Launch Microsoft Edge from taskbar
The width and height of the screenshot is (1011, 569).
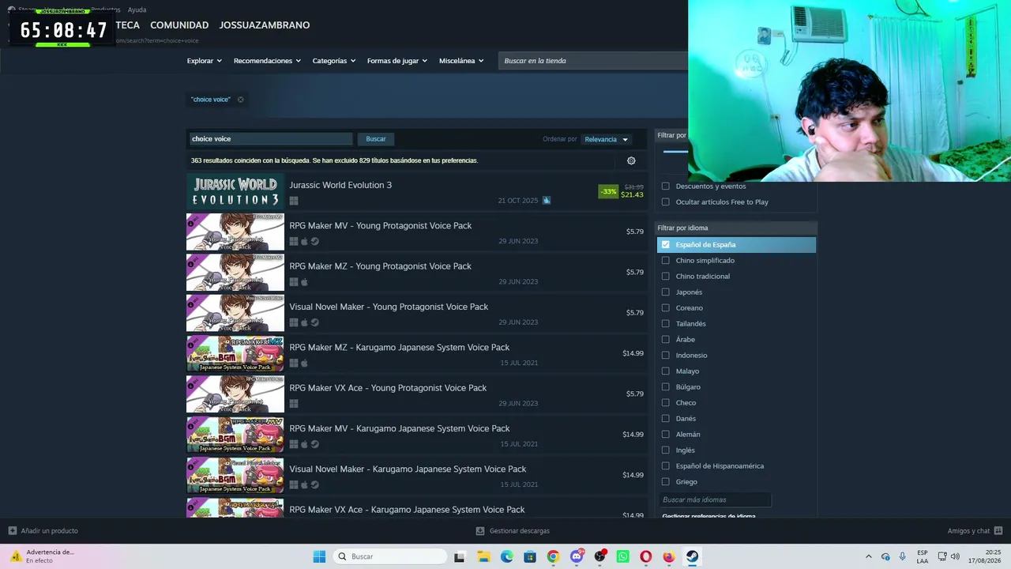506,556
